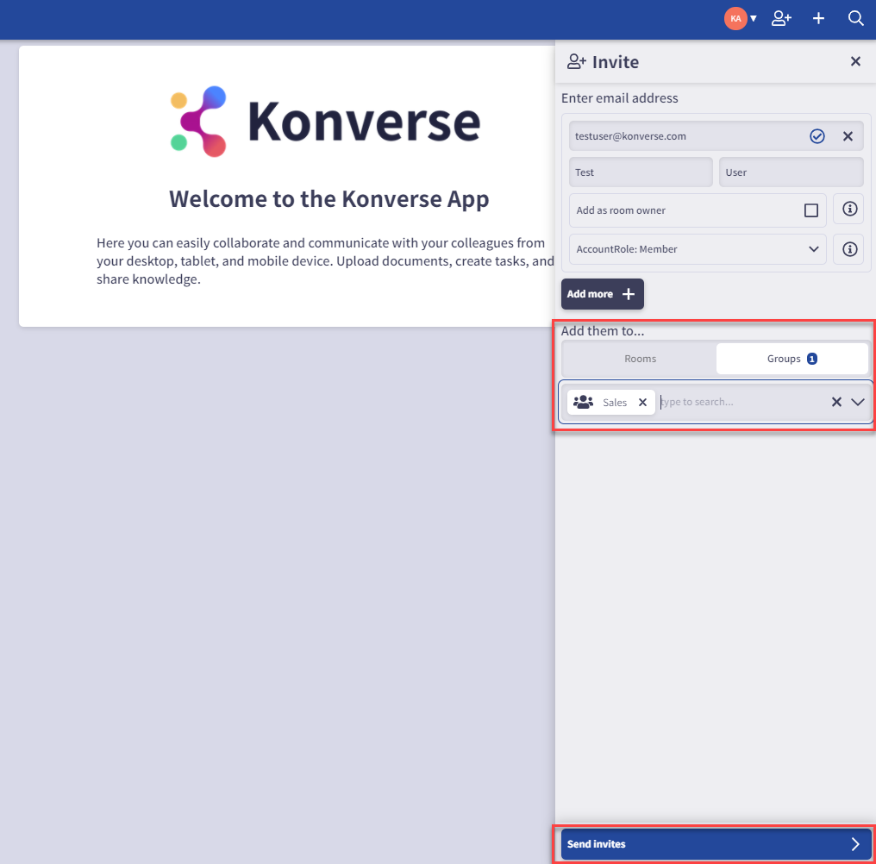Clear all selected groups in search box

pyautogui.click(x=835, y=402)
